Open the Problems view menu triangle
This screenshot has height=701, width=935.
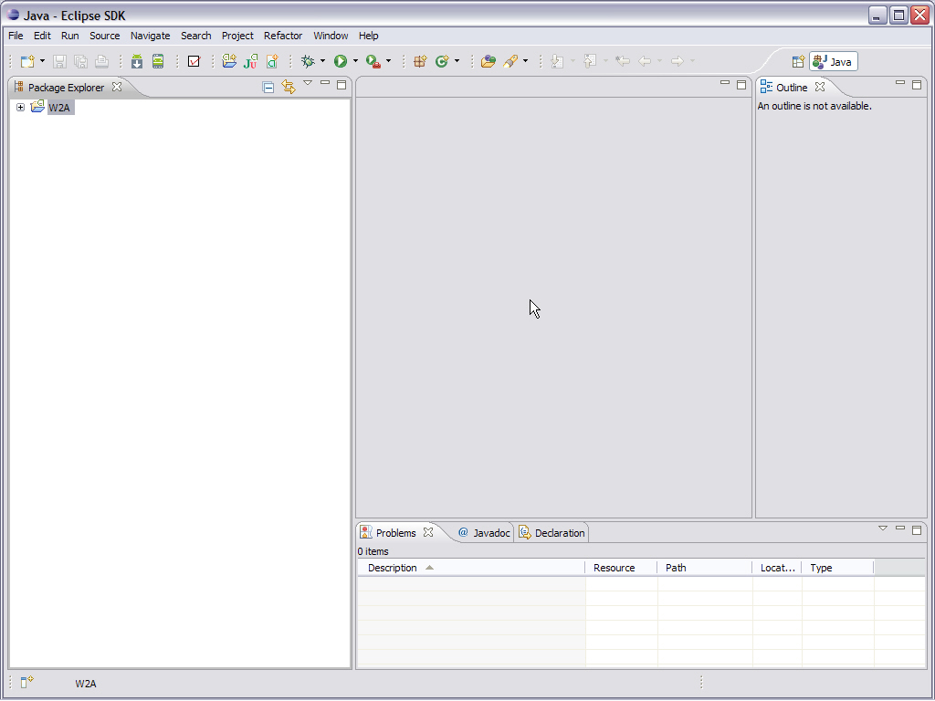(x=883, y=528)
